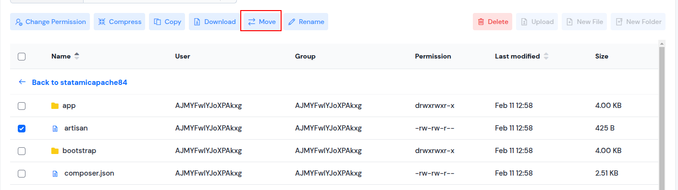Move the selected file

point(261,22)
